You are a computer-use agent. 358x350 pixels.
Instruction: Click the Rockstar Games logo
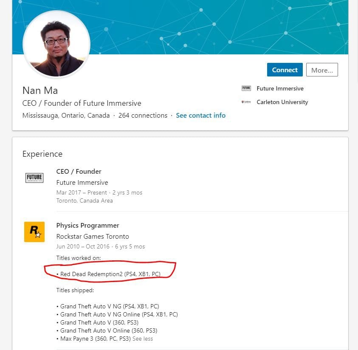tap(34, 232)
